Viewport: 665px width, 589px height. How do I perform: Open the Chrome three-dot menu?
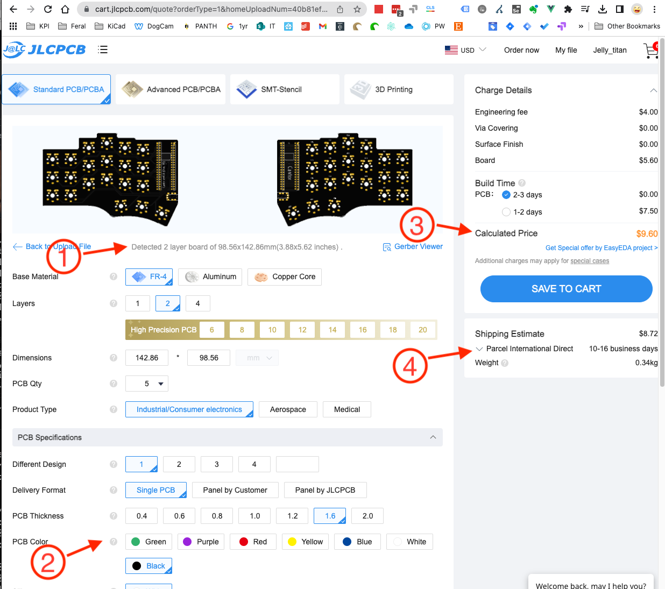point(654,9)
